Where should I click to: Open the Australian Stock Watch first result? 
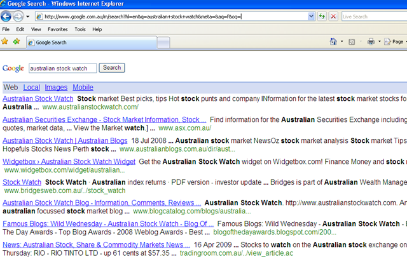pos(38,98)
